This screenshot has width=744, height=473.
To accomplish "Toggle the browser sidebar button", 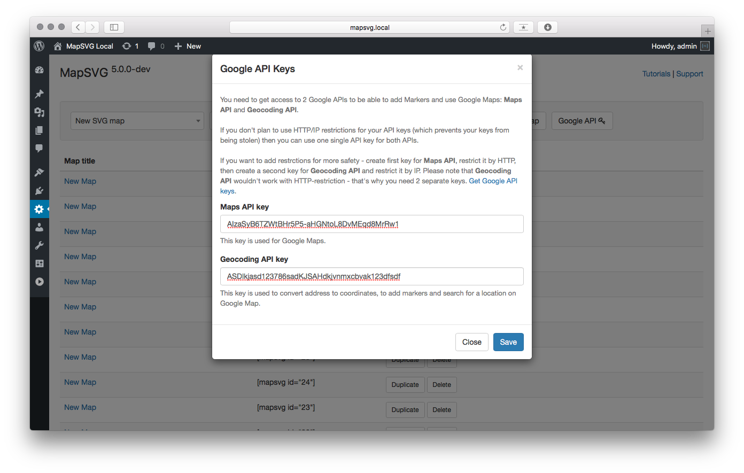I will [x=114, y=27].
